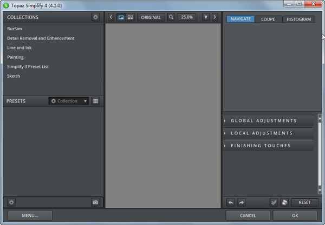
Task: Click the zoom magnifier icon
Action: 171,17
